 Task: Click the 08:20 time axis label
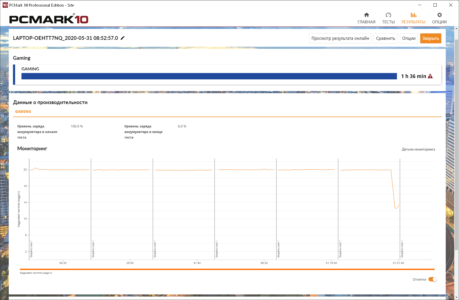(63, 263)
